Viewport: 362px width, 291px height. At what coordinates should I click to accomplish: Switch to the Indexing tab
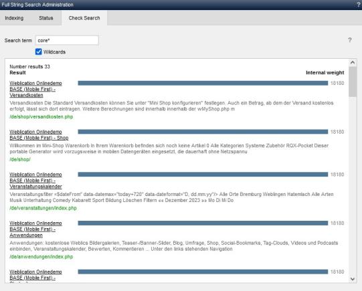[x=14, y=18]
